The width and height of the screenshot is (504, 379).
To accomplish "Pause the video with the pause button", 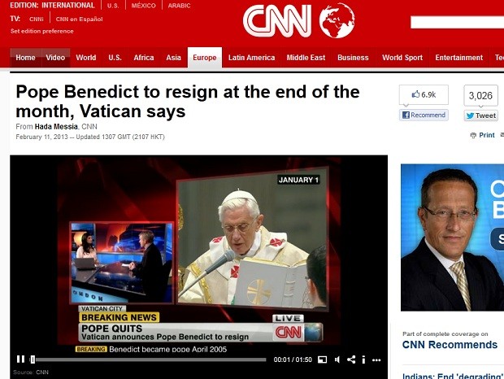I will (20, 359).
